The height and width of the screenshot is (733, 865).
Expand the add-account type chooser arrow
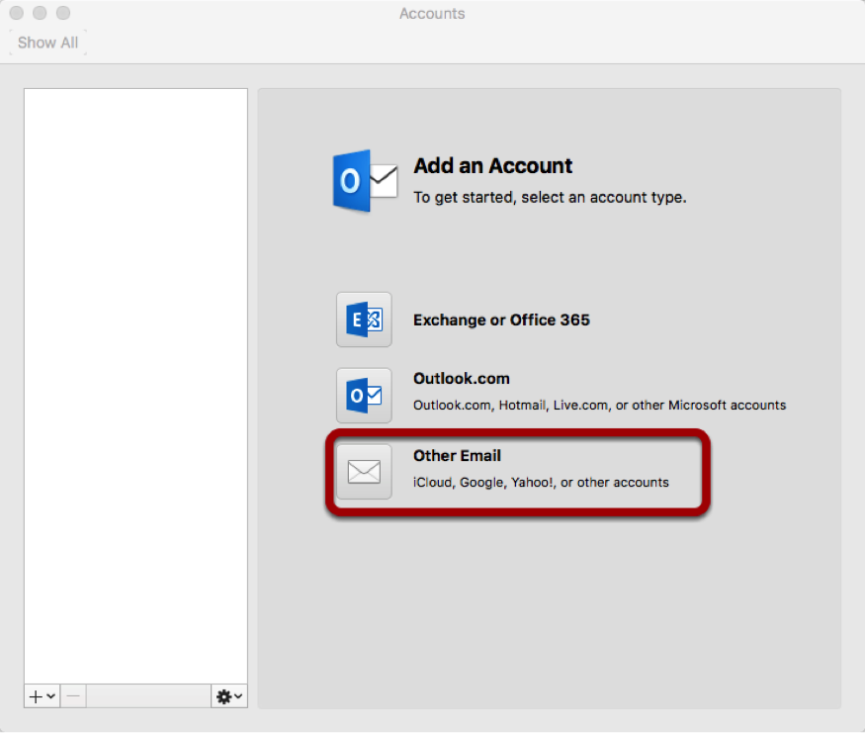pos(47,696)
